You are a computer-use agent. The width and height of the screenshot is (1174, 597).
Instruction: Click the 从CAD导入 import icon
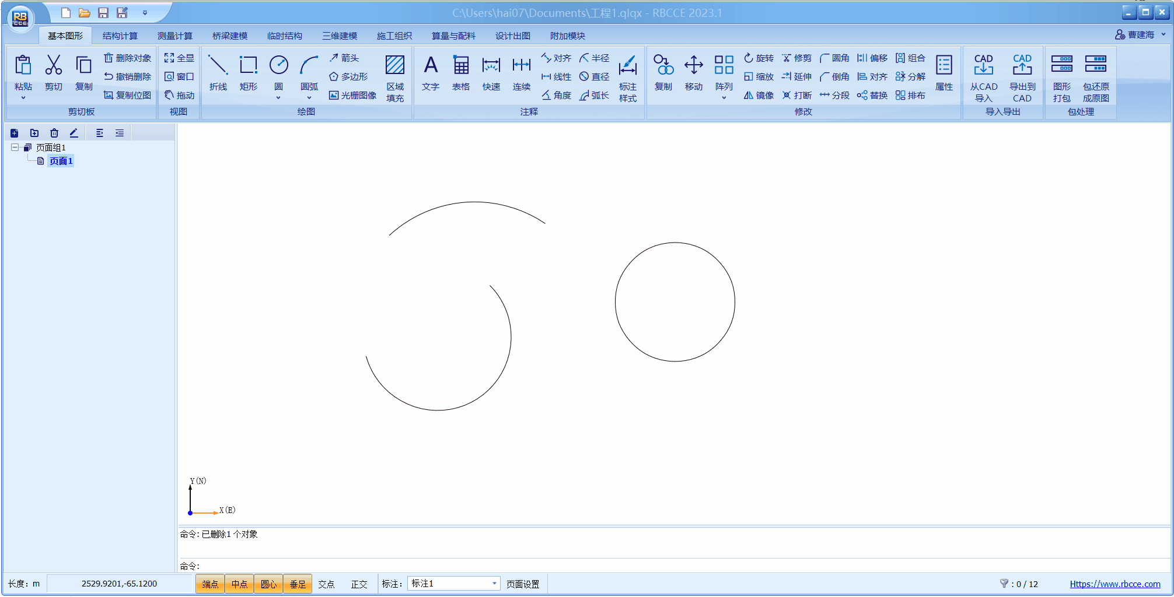click(x=983, y=78)
